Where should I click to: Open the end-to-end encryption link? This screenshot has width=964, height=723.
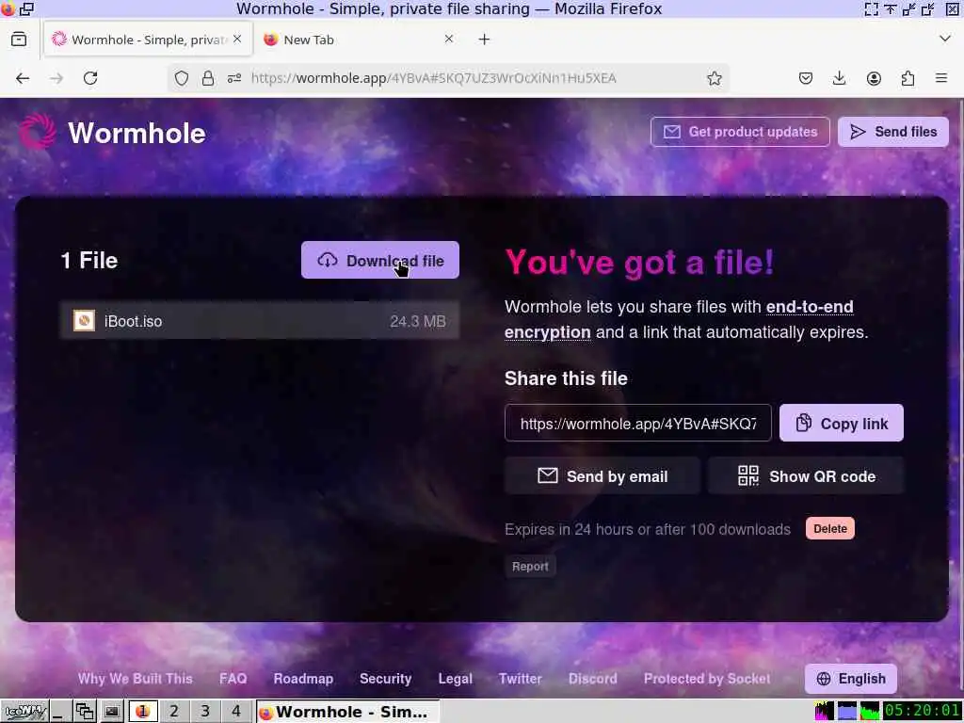tap(678, 319)
